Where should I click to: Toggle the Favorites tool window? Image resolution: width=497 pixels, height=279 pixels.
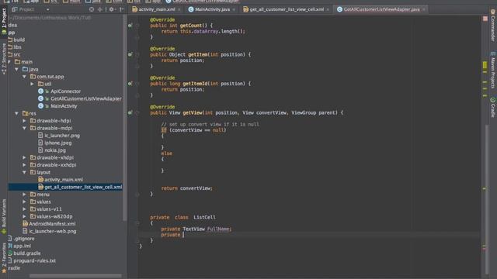click(4, 258)
